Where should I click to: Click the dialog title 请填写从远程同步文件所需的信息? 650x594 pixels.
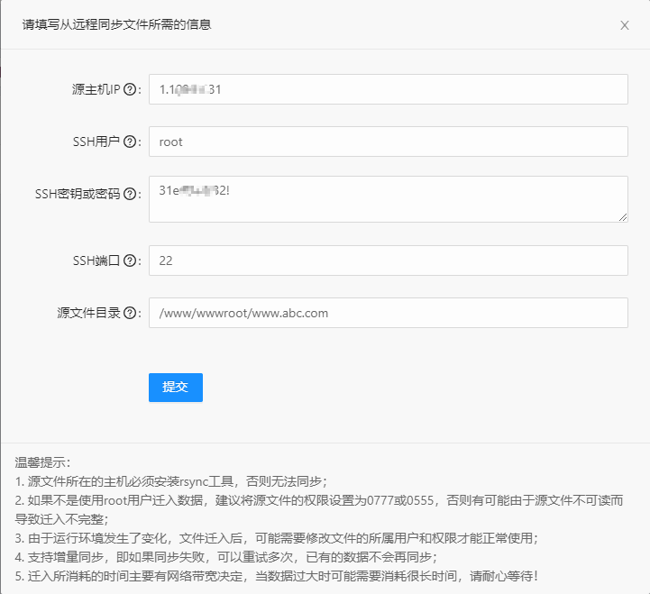point(117,25)
